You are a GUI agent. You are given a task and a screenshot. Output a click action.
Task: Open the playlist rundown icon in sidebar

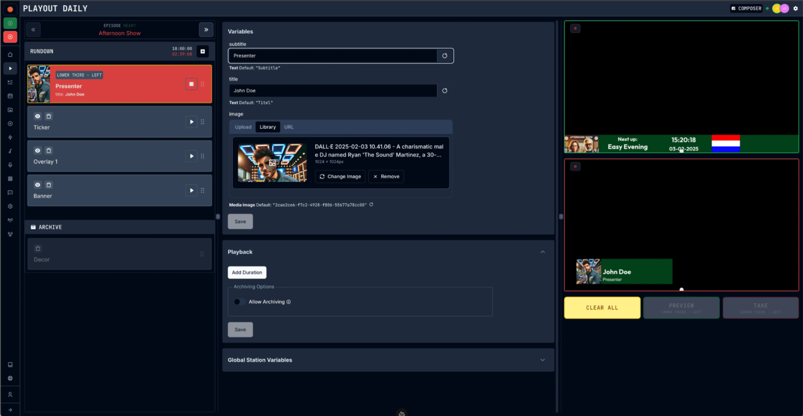[10, 82]
